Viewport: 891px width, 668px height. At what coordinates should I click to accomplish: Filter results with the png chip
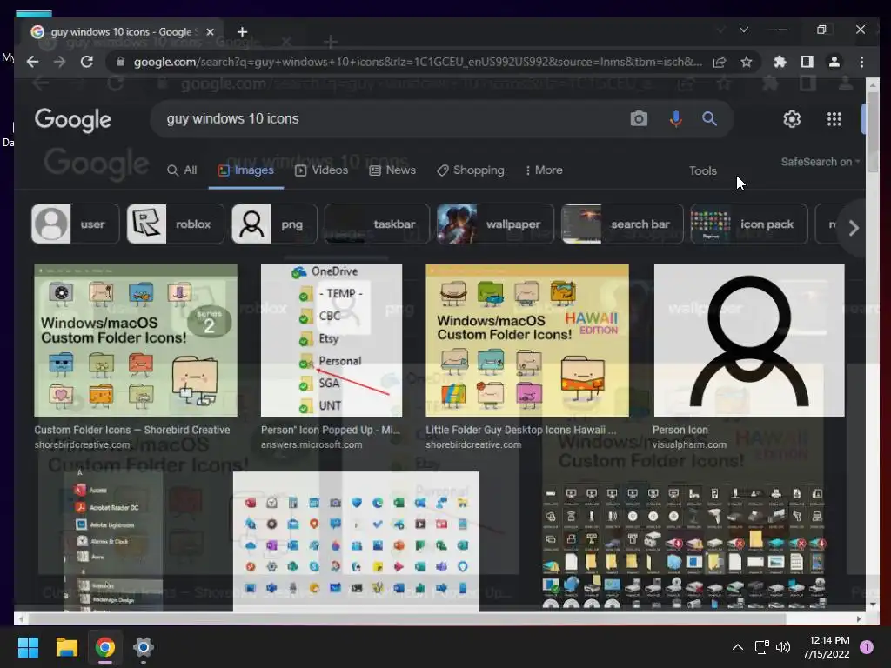coord(274,224)
